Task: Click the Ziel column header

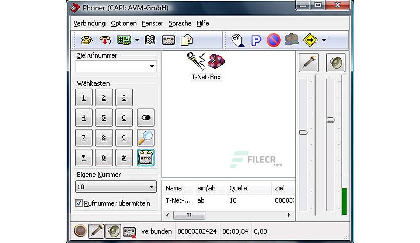Action: coord(283,188)
